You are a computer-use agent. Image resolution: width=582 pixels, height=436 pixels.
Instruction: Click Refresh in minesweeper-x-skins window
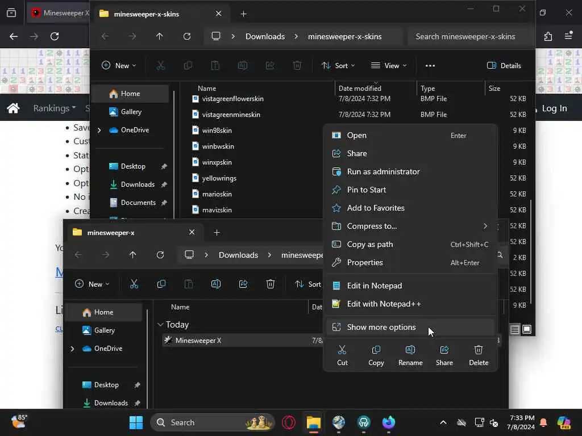click(187, 36)
